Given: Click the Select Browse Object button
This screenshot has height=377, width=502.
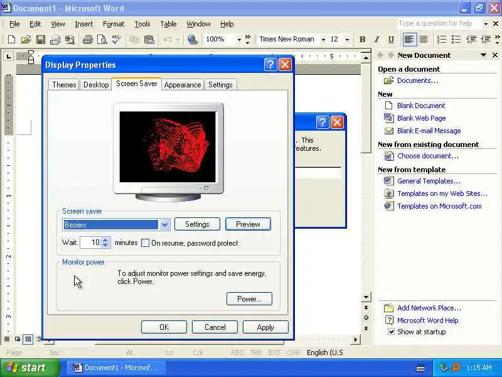Looking at the screenshot, I should [366, 318].
